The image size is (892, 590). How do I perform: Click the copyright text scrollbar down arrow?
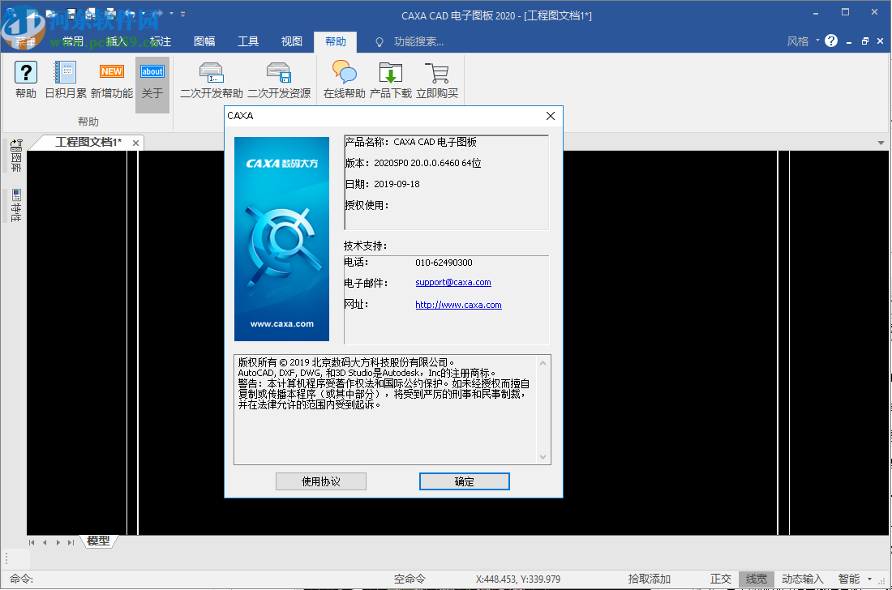pos(542,456)
